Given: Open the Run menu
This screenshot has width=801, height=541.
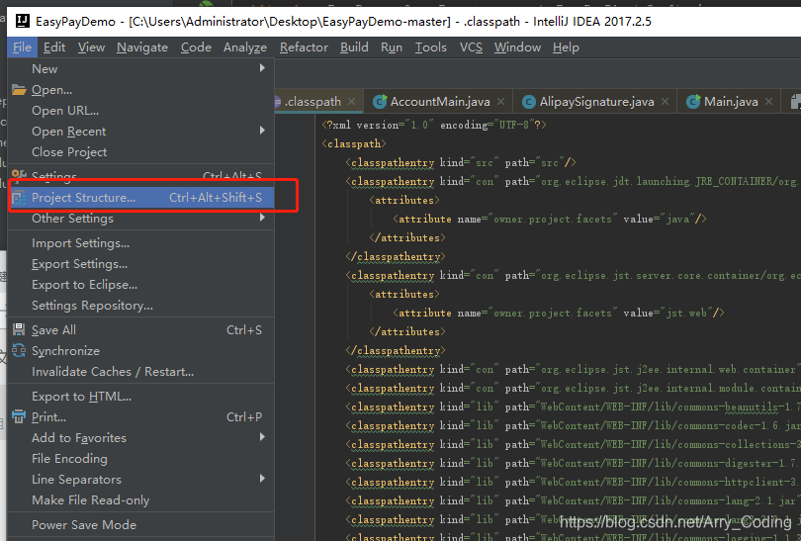Looking at the screenshot, I should 392,47.
